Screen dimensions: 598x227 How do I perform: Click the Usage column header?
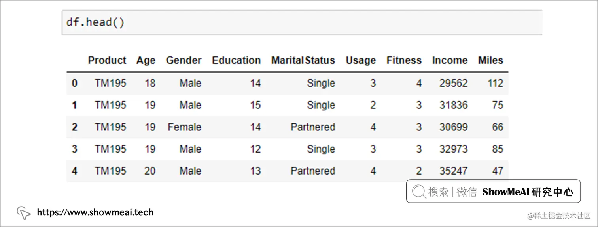click(x=360, y=61)
